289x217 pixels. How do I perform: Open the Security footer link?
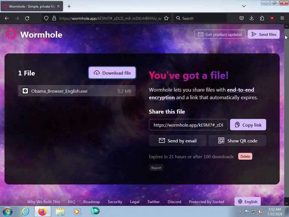[x=115, y=202]
